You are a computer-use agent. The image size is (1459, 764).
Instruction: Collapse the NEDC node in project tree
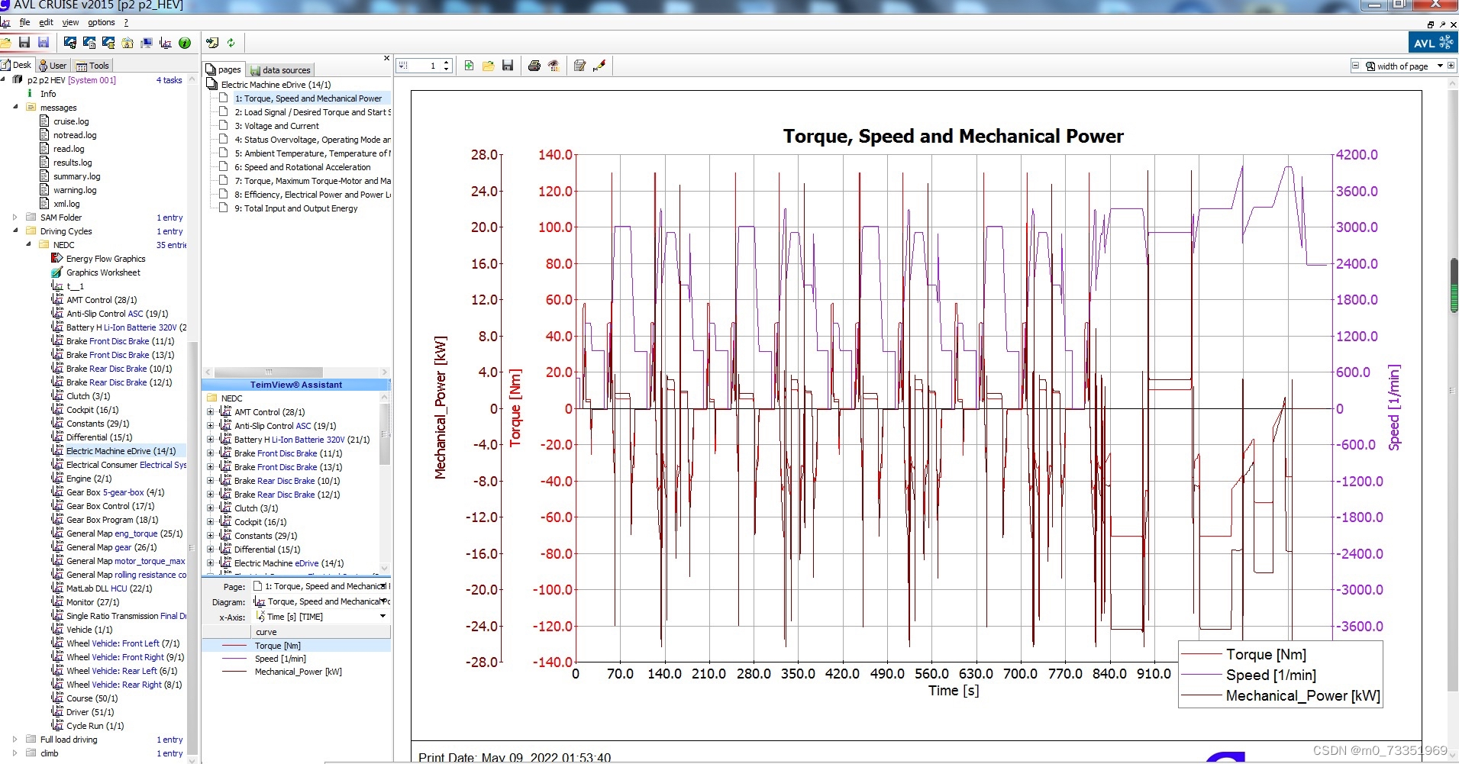28,244
